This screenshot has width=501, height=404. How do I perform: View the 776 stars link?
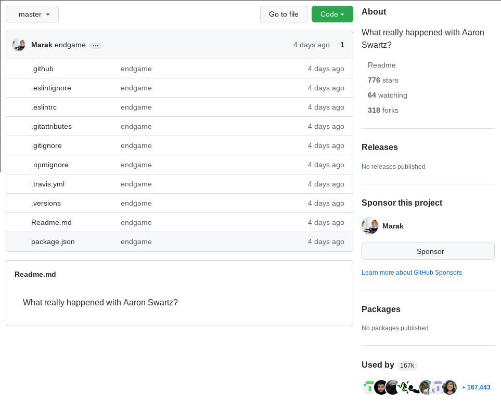pyautogui.click(x=383, y=80)
